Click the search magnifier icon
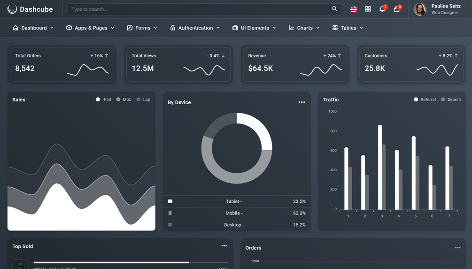The height and width of the screenshot is (269, 472). pyautogui.click(x=334, y=9)
